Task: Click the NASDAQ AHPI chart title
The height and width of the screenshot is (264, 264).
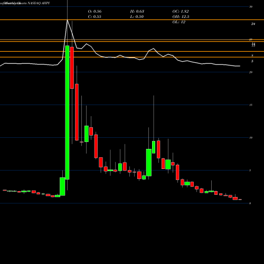Action: (39, 3)
